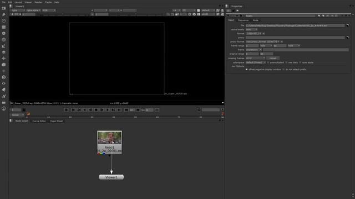Browse for file with folder icon beside file path

(x=348, y=25)
